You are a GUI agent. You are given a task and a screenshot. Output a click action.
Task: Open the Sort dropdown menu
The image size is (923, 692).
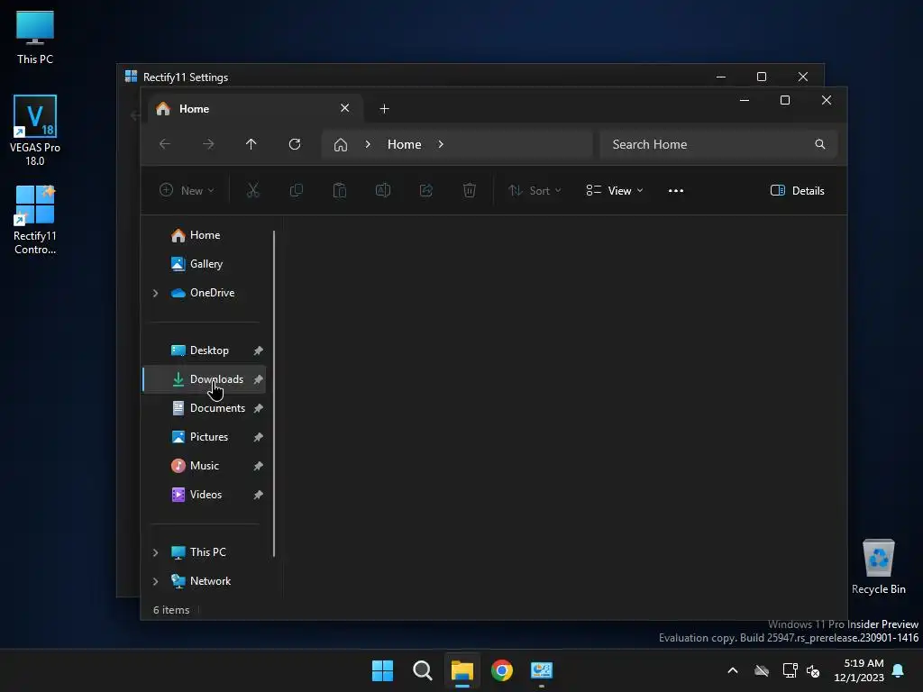tap(535, 190)
